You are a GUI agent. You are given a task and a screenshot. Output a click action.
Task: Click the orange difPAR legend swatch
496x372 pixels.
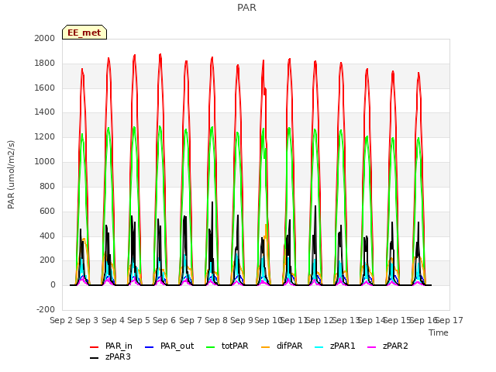coord(265,347)
